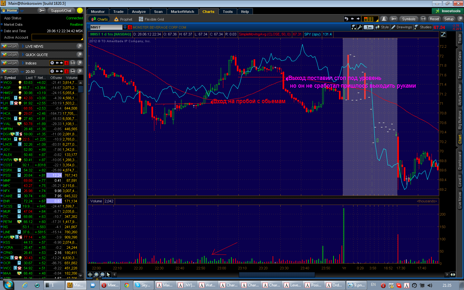The height and width of the screenshot is (290, 464).
Task: Click red link number 1 on 20-50 watchlist
Action: click(66, 71)
